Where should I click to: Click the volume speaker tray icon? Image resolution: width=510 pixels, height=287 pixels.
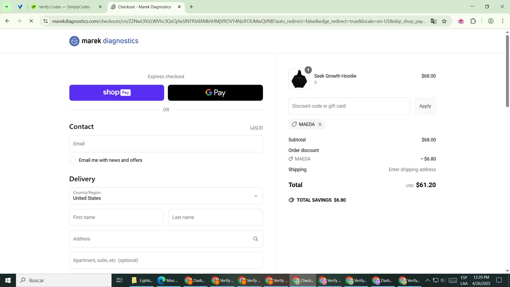pos(443,281)
